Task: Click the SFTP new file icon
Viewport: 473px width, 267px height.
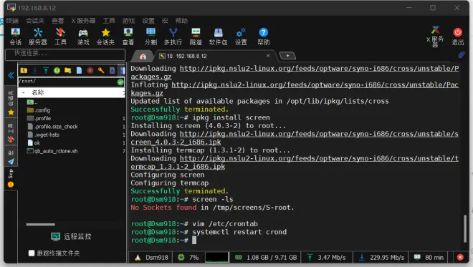Action: (x=79, y=71)
